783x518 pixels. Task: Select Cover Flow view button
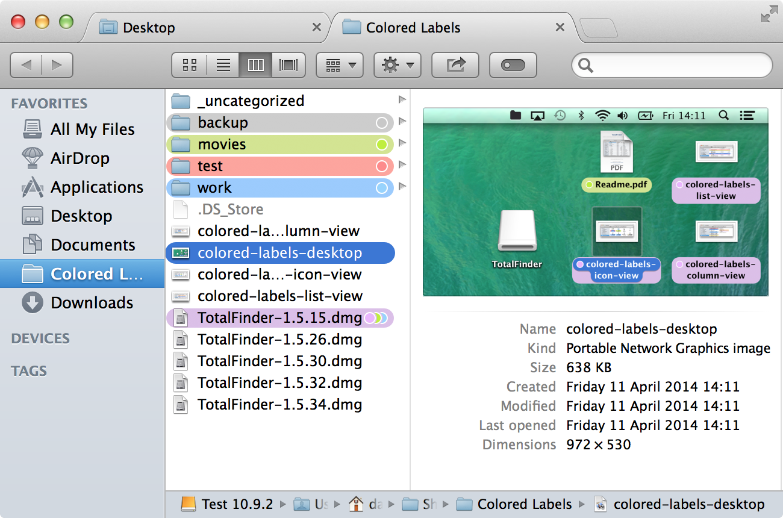pyautogui.click(x=289, y=65)
